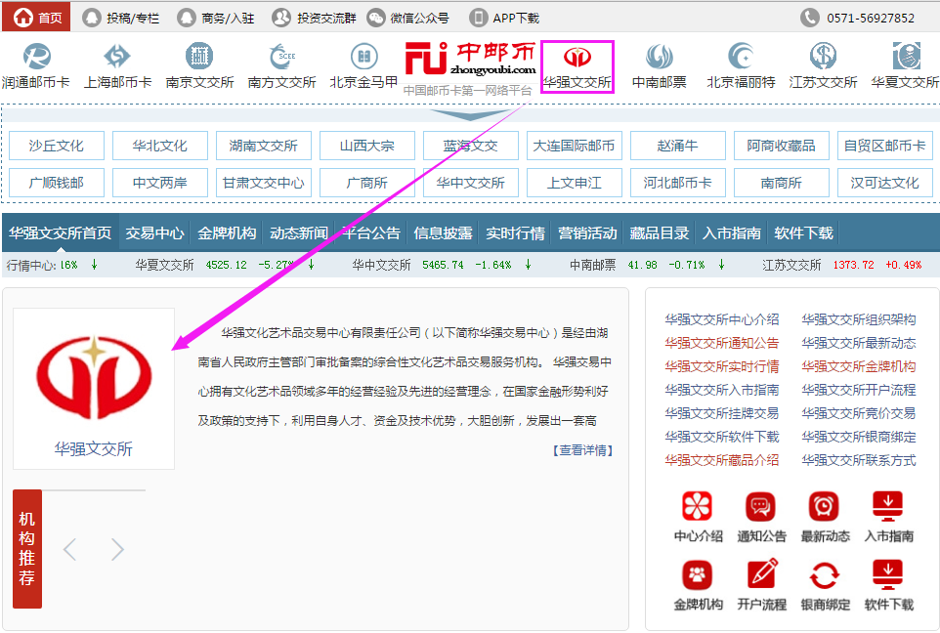Open the 软件下载 download icon

[888, 574]
